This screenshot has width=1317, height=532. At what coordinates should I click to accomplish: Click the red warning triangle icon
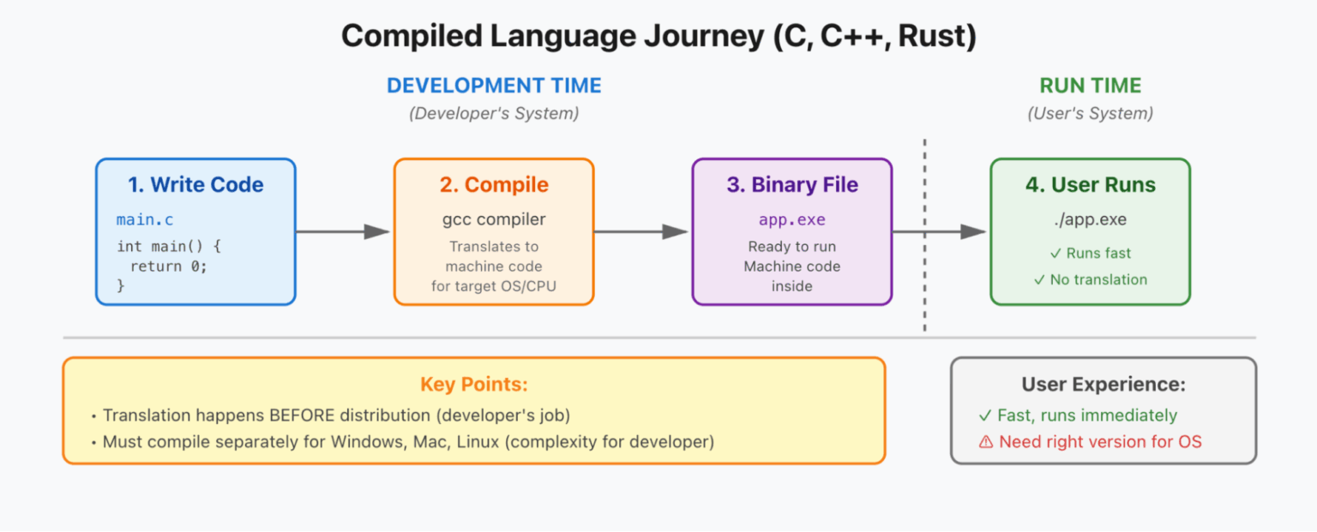tap(985, 442)
